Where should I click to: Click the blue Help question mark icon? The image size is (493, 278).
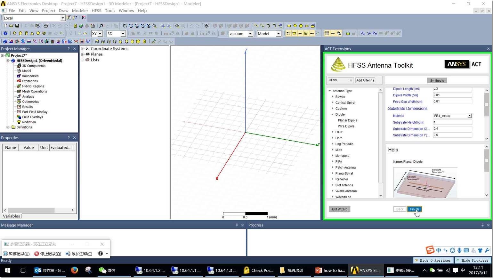[x=5, y=33]
